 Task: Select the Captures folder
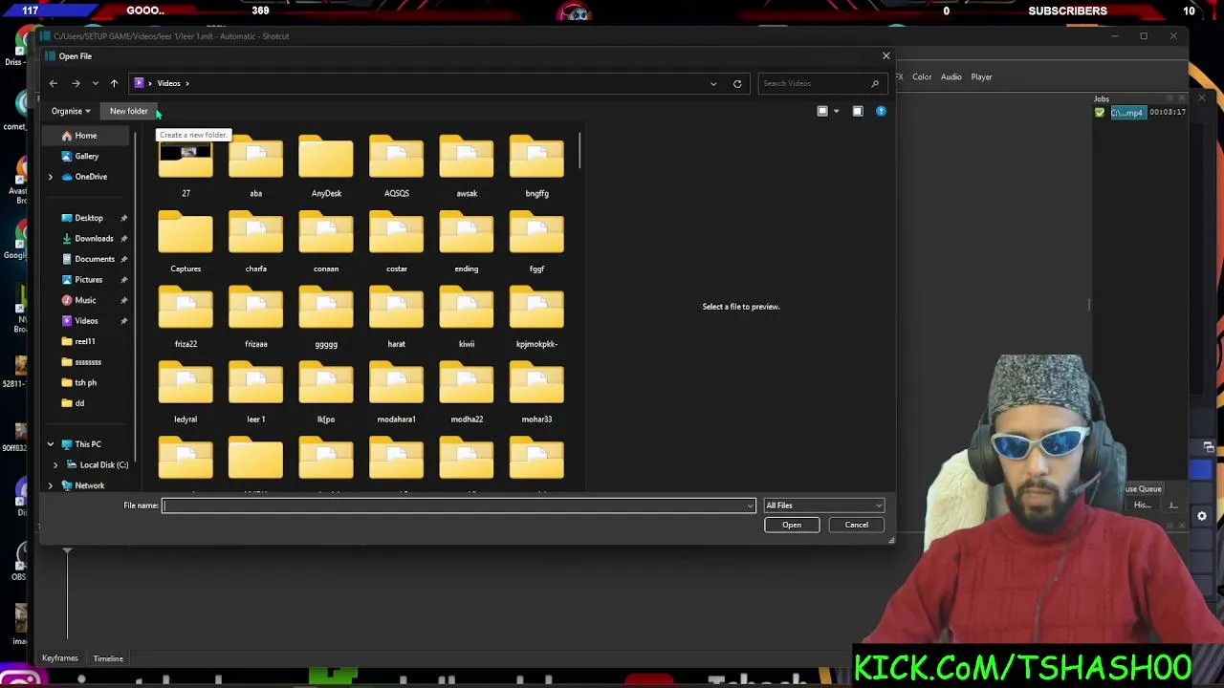coord(186,243)
